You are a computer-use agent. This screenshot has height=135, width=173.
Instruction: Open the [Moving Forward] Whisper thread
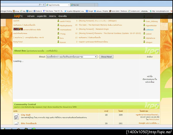[x=97, y=21]
